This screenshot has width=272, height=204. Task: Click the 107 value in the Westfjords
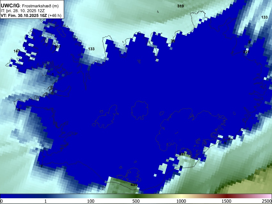coord(58,47)
